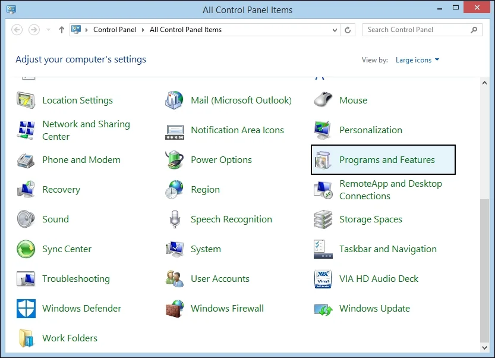Click the Taskbar and Navigation icon
Screen dimensions: 495x358
coord(323,249)
